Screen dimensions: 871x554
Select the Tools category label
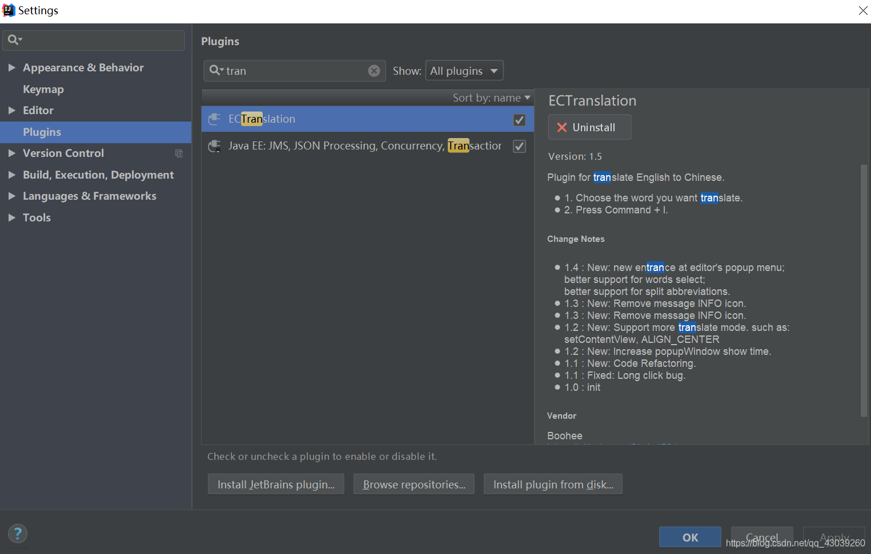click(x=37, y=217)
